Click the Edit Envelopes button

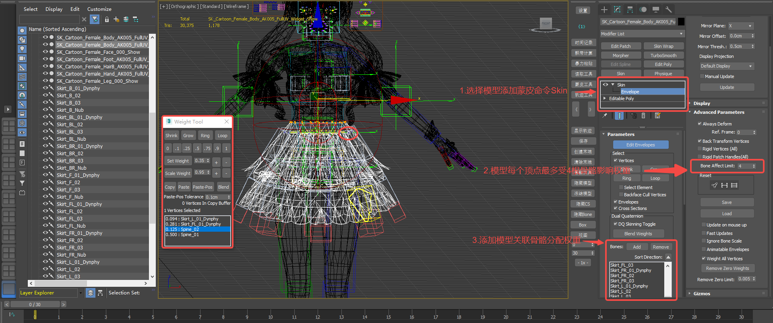[x=641, y=145]
